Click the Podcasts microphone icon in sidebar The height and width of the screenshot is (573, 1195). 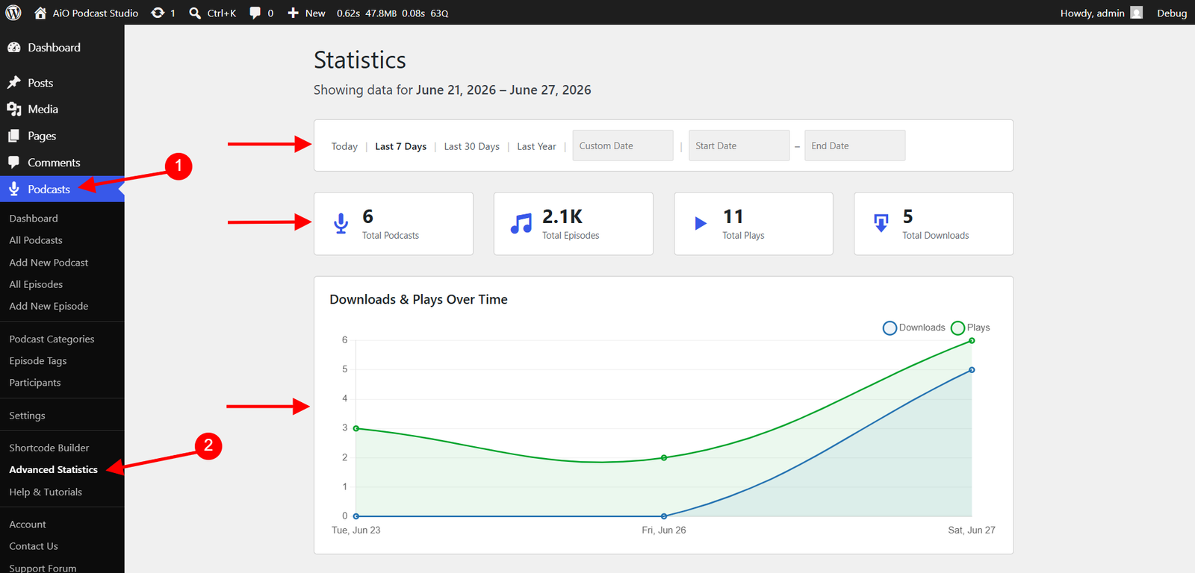[14, 189]
